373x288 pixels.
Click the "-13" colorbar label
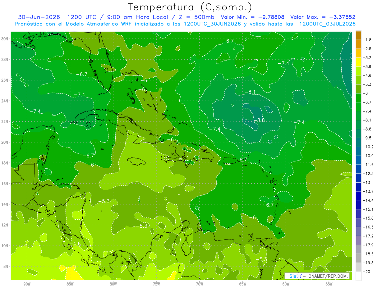[x=366, y=182]
